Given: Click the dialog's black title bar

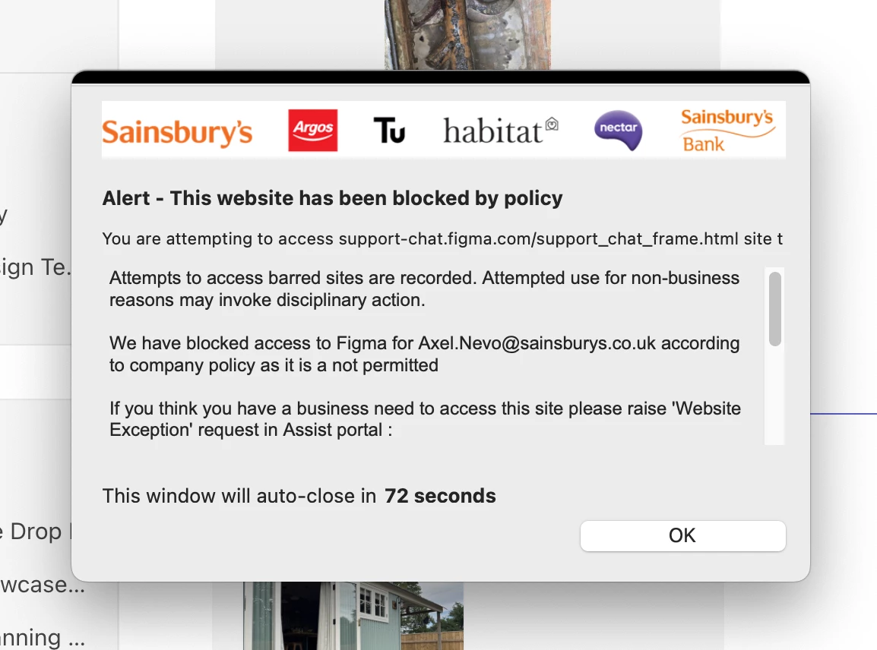Looking at the screenshot, I should pos(441,77).
